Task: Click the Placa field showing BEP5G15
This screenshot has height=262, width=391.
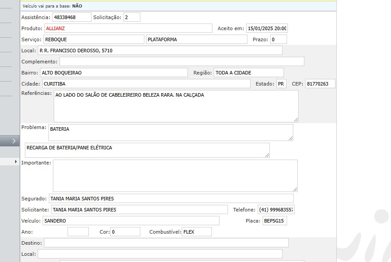Action: [x=275, y=221]
